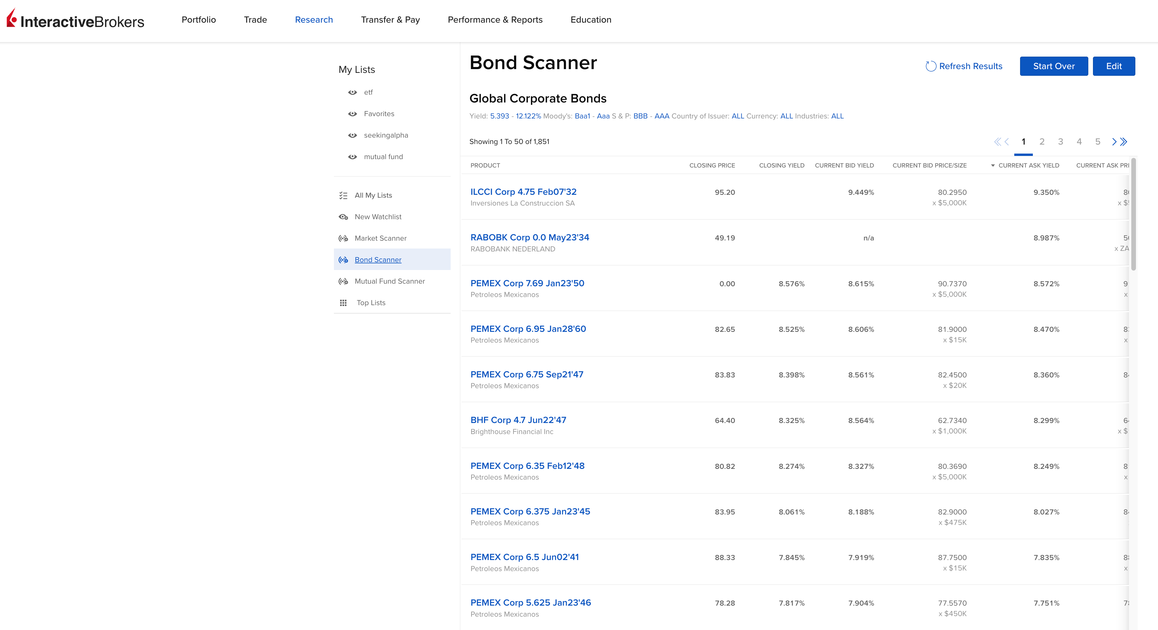Viewport: 1158px width, 630px height.
Task: Sort by Product column header
Action: (x=485, y=166)
